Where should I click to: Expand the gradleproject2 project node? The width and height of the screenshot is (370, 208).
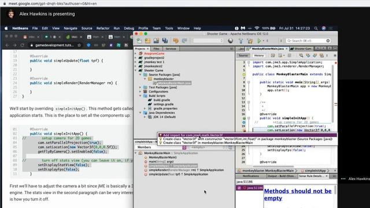pos(136,58)
